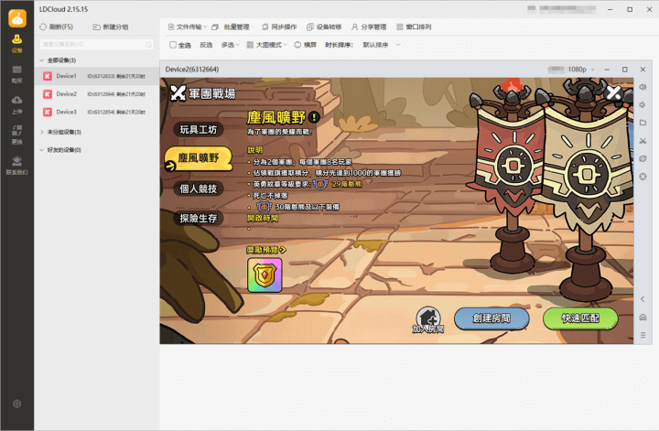Open the 1080p resolution dropdown
659x431 pixels.
click(x=581, y=70)
